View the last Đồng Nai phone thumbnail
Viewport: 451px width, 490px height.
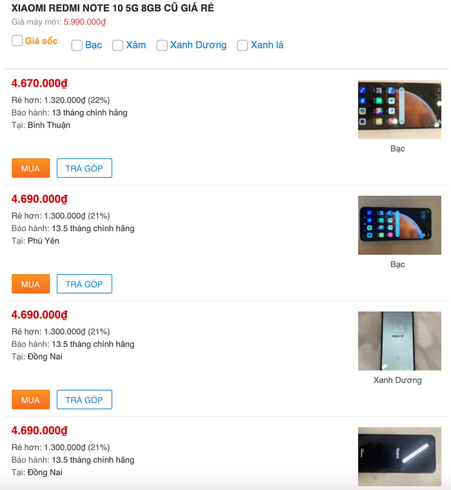click(399, 457)
